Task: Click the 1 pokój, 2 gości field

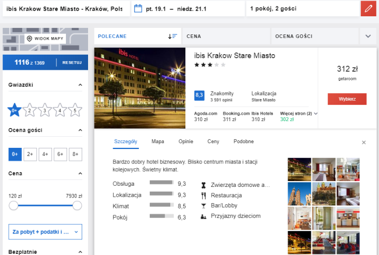Action: [303, 9]
